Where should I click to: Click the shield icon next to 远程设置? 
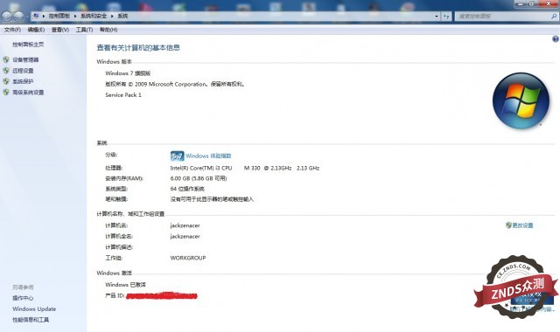(6, 71)
